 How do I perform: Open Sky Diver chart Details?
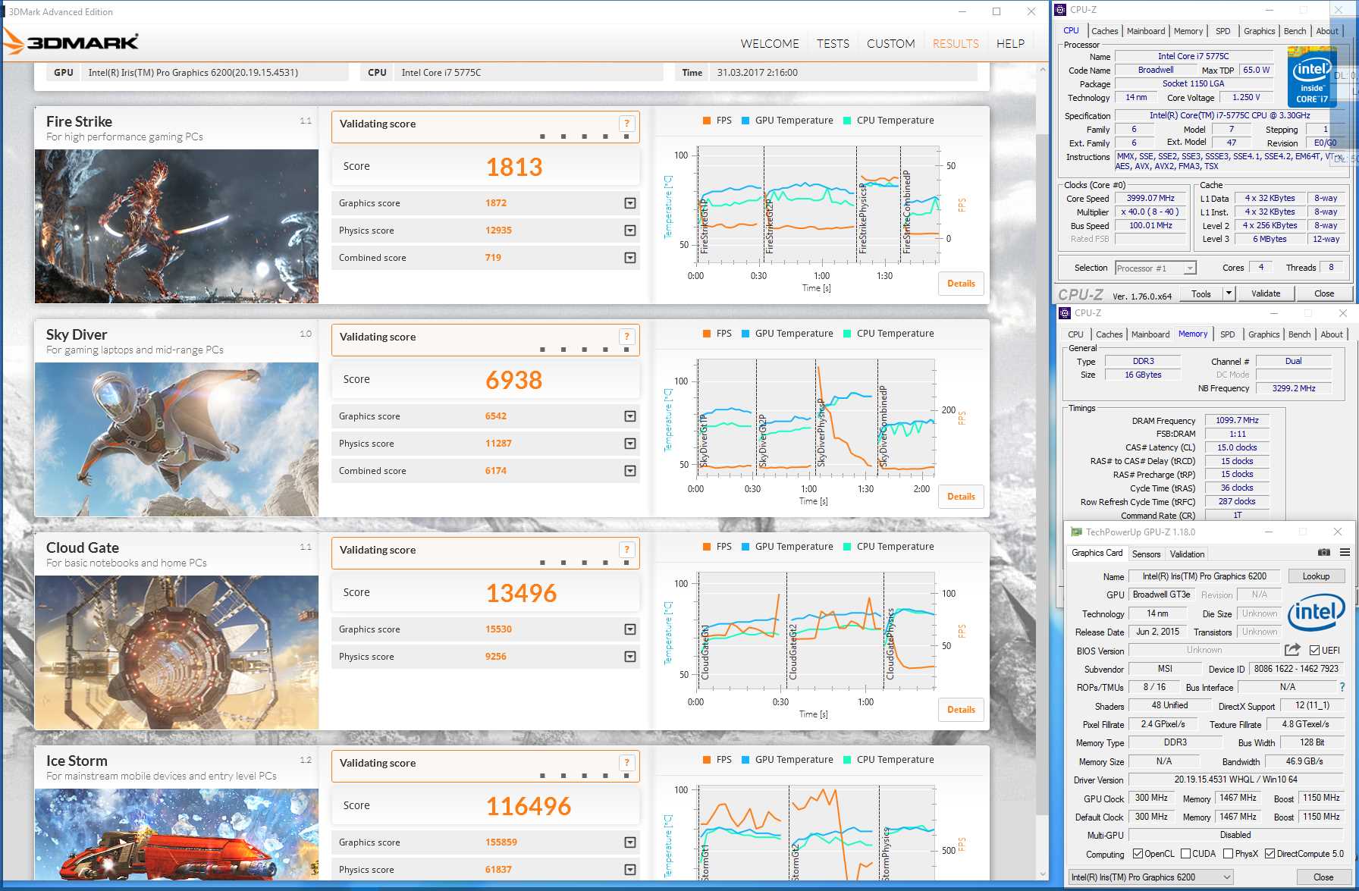(961, 497)
